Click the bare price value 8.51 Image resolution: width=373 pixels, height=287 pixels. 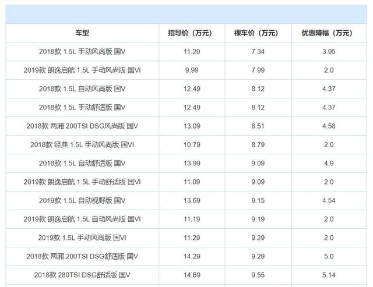pyautogui.click(x=258, y=126)
